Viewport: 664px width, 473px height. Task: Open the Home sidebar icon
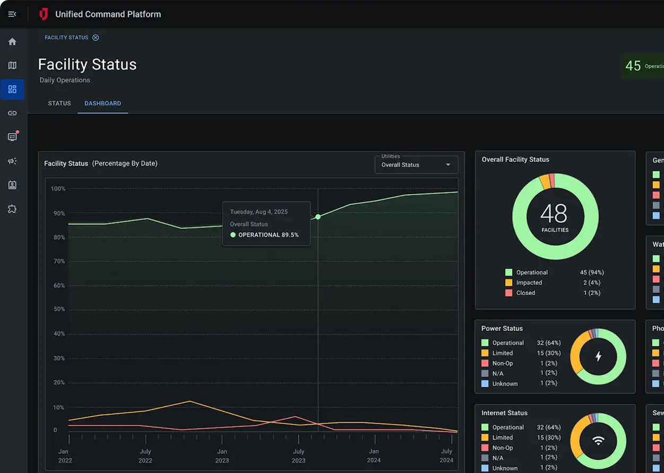coord(12,42)
